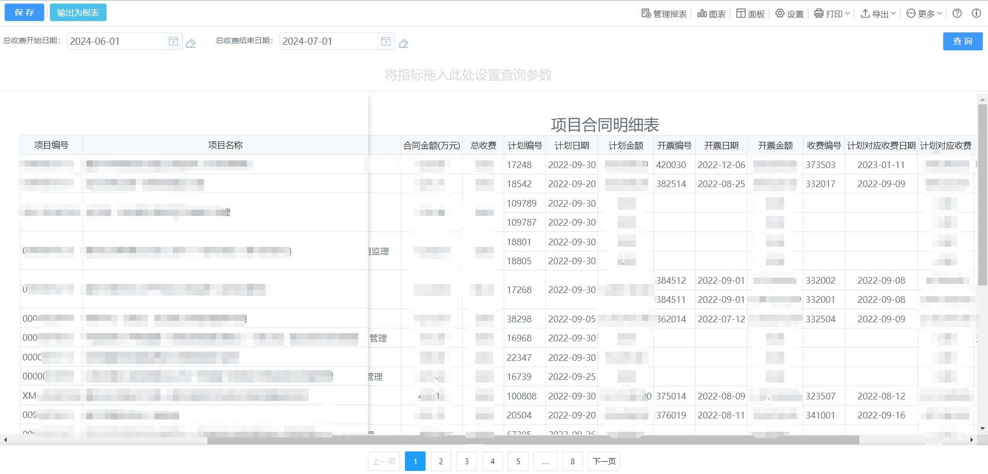
Task: Switch to 图表 chart view
Action: click(711, 14)
